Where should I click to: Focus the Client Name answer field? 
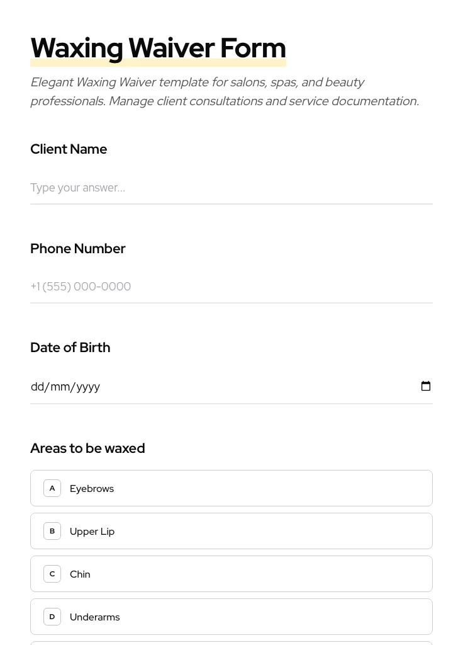(x=231, y=188)
